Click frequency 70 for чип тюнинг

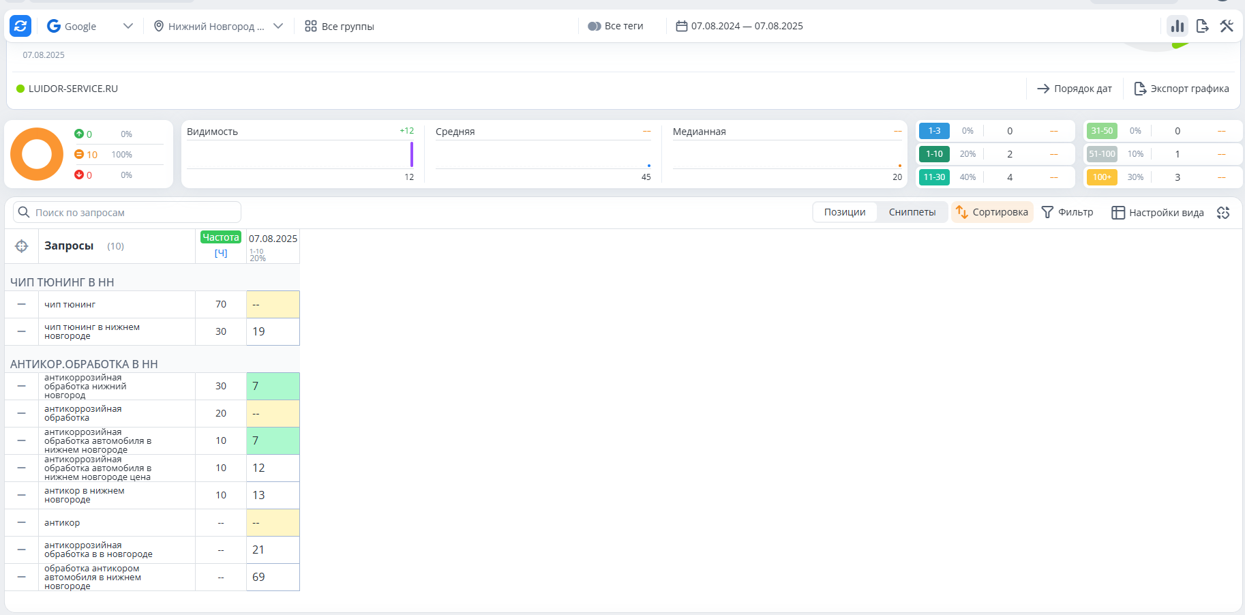point(221,304)
